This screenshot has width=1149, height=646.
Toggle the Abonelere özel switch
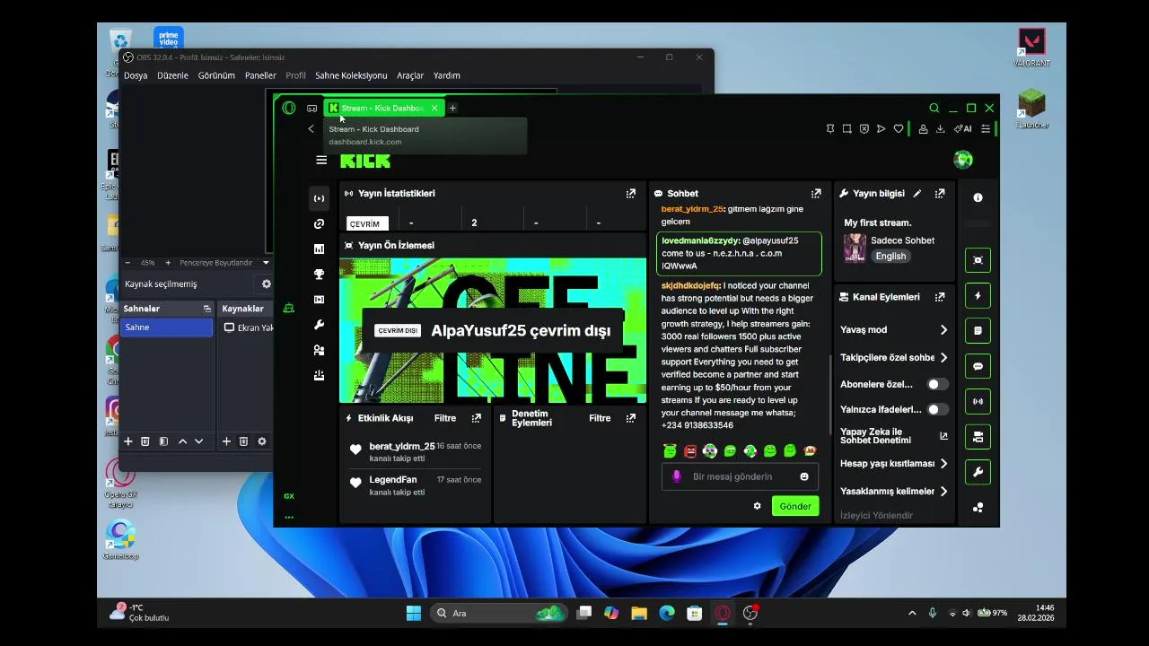pyautogui.click(x=938, y=384)
